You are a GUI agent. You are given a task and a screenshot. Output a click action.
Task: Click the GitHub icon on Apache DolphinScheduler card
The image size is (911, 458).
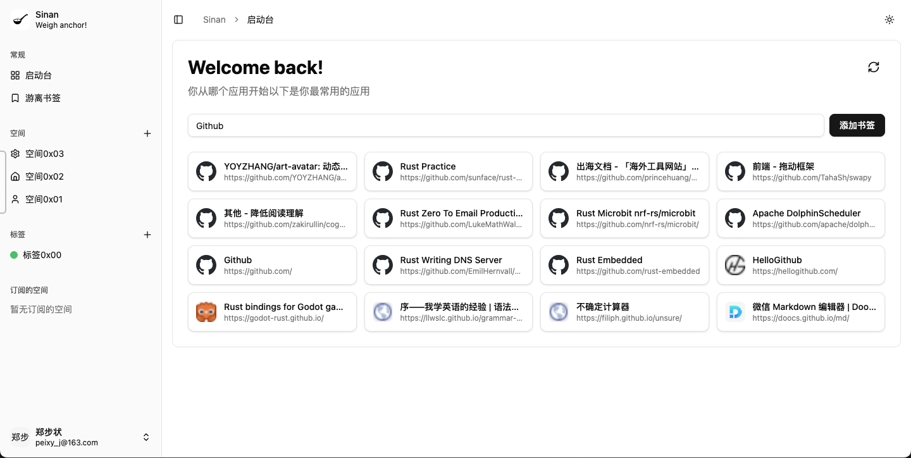735,218
